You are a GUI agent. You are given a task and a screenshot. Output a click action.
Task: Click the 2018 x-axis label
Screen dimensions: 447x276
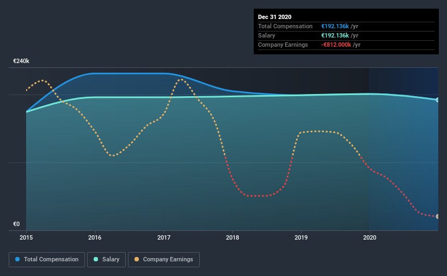pyautogui.click(x=232, y=237)
